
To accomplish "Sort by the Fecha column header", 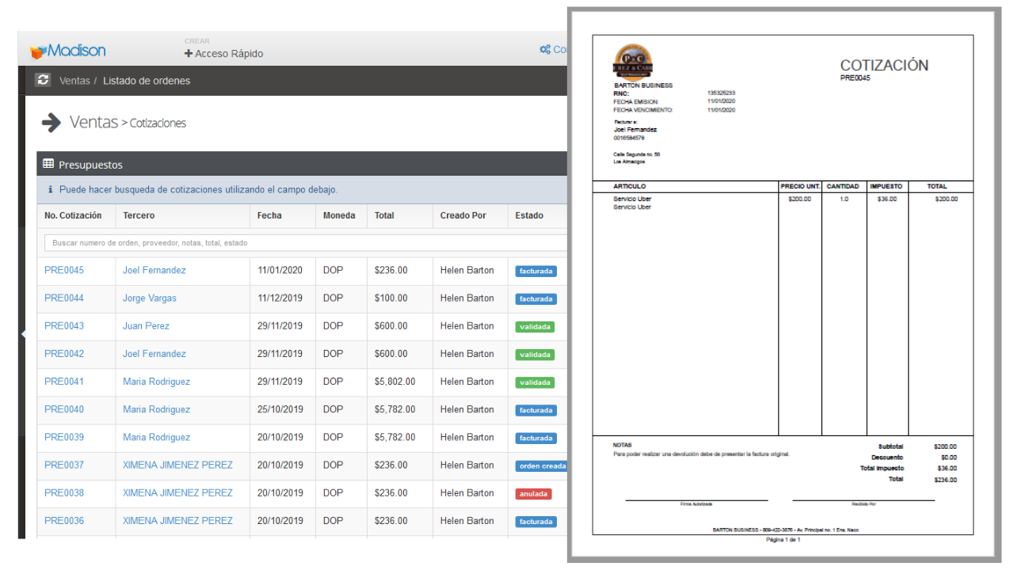I will pos(269,215).
